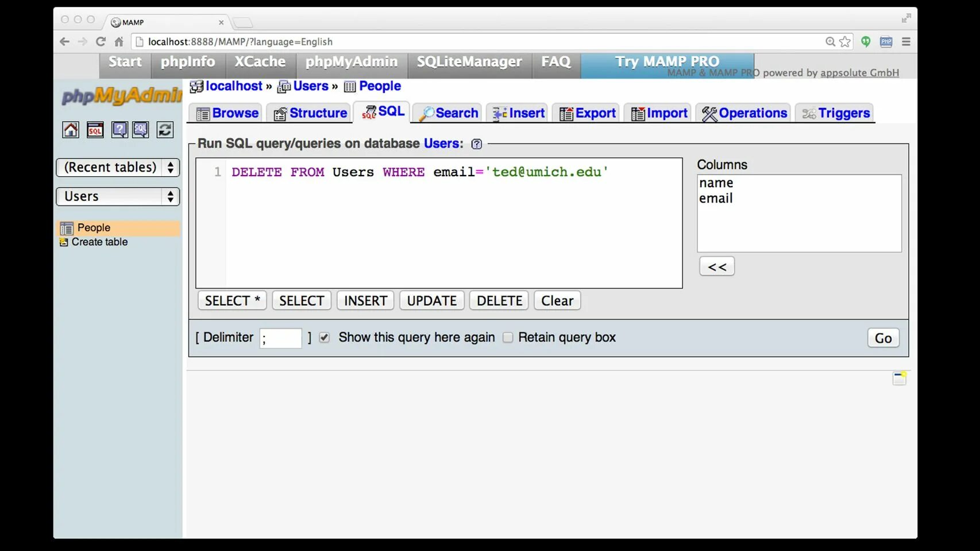
Task: Clear the SQL query box
Action: [557, 301]
